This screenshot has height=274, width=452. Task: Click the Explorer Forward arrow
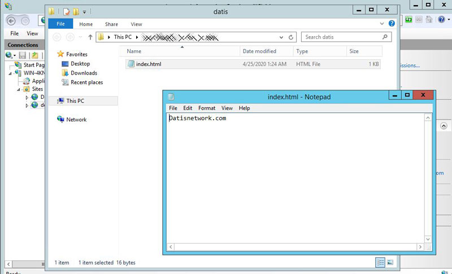pos(70,37)
